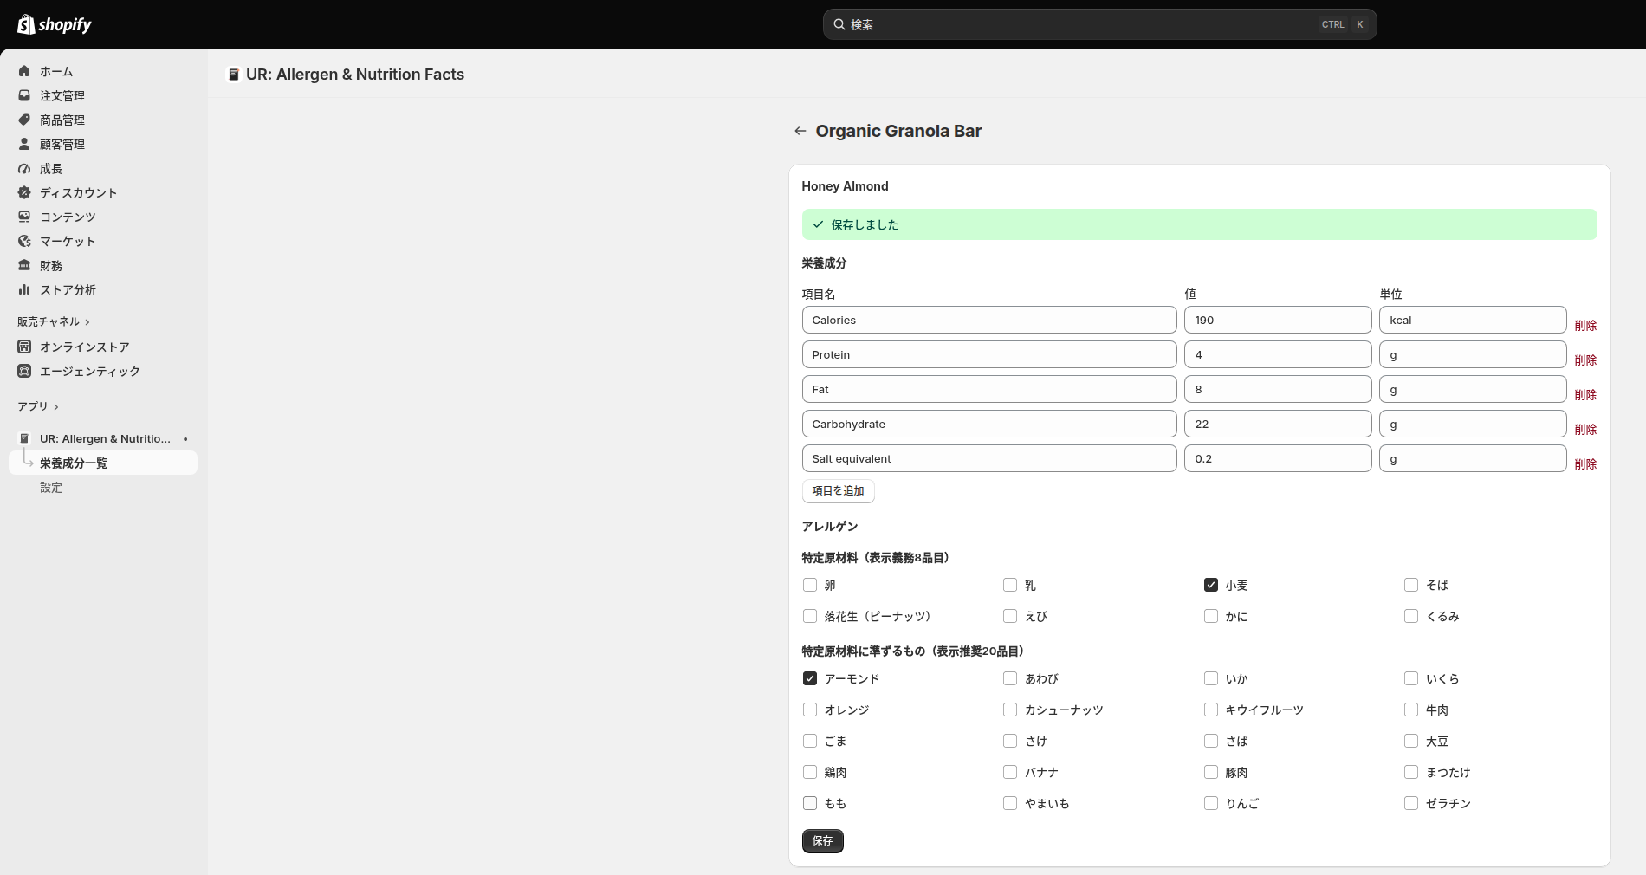Click the Shopify logo
The width and height of the screenshot is (1646, 875).
click(55, 24)
